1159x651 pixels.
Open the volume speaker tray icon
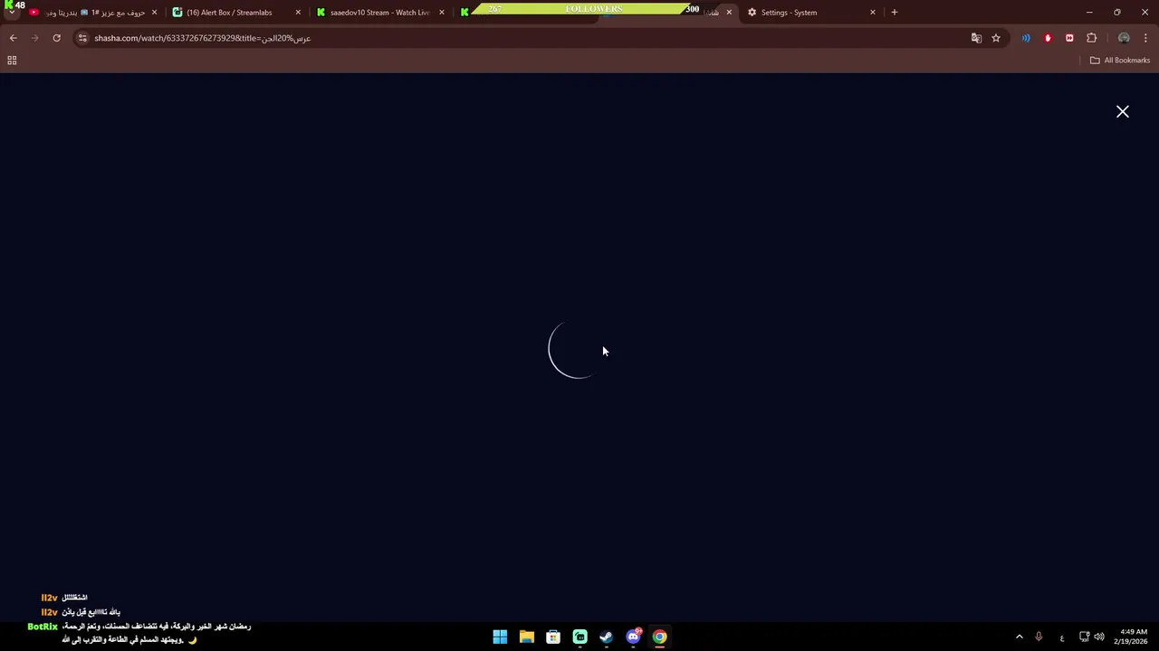tap(1099, 637)
